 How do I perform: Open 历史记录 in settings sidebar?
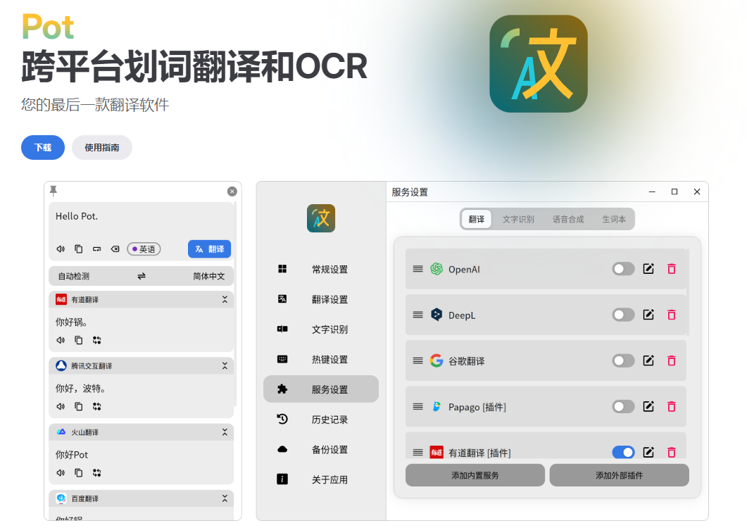320,420
